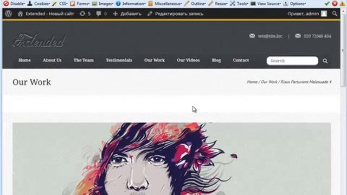The width and height of the screenshot is (347, 195).
Task: Click the test@site.loc email link
Action: point(270,36)
